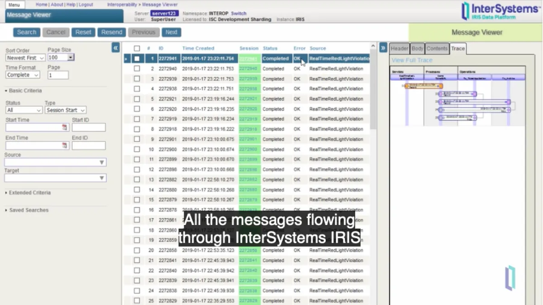Check the box for message 2272901
The image size is (543, 305).
click(137, 139)
